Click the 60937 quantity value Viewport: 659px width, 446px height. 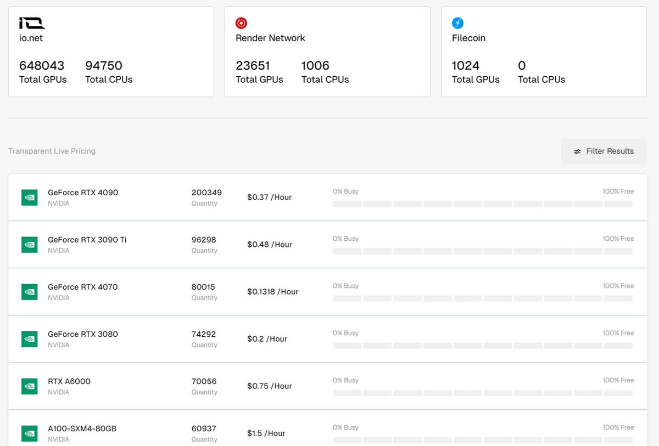pos(204,428)
